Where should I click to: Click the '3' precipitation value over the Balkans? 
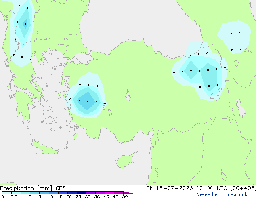click(x=25, y=25)
